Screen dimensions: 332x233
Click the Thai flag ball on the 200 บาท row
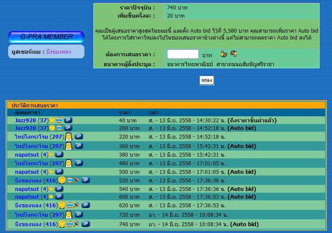(59, 128)
